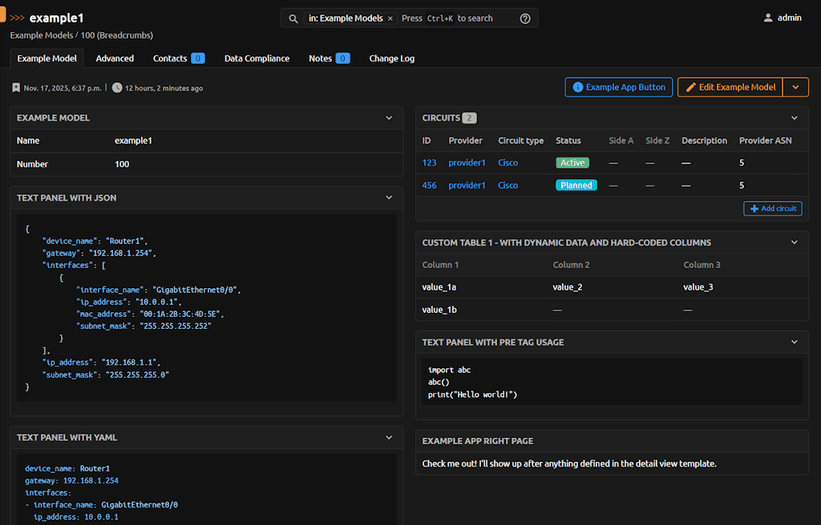The image size is (821, 525).
Task: Click the admin user icon
Action: click(x=767, y=18)
